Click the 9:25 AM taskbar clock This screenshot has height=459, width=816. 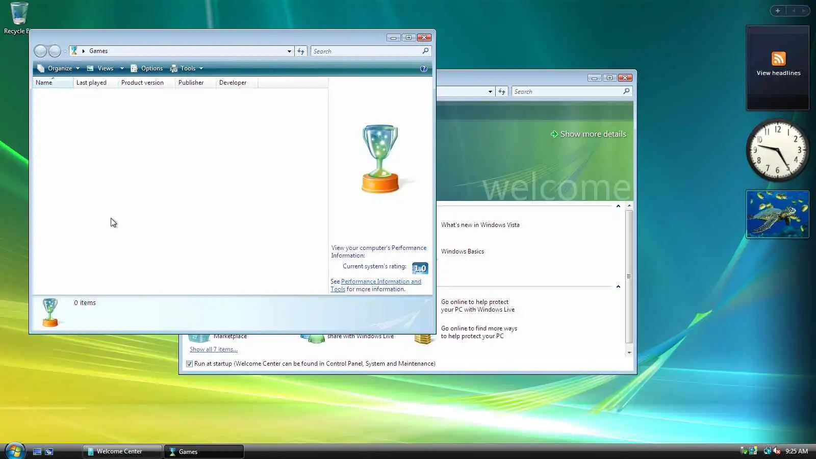click(x=796, y=451)
